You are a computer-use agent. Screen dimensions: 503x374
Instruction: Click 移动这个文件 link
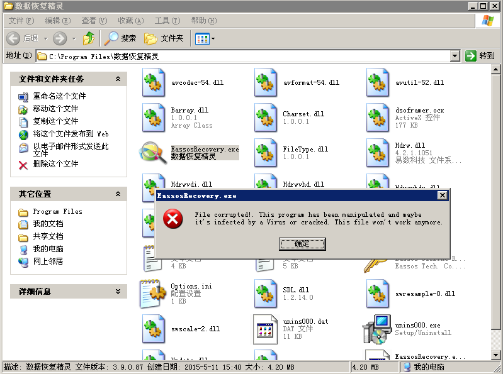tap(55, 109)
